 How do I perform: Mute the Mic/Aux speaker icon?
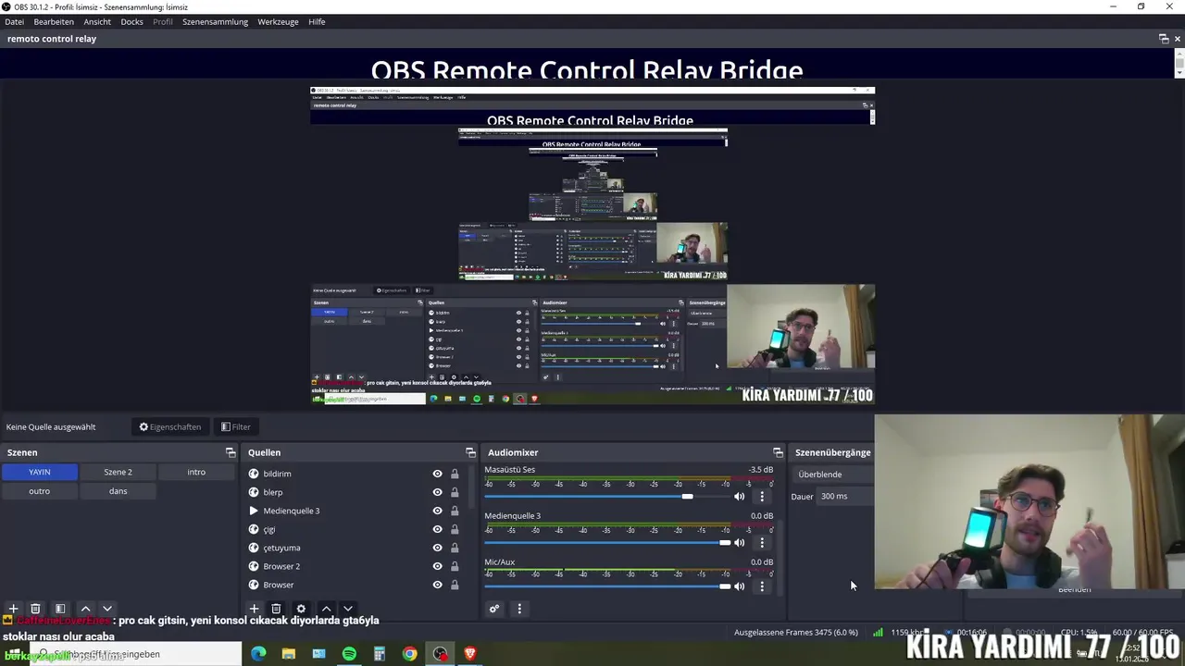[739, 586]
